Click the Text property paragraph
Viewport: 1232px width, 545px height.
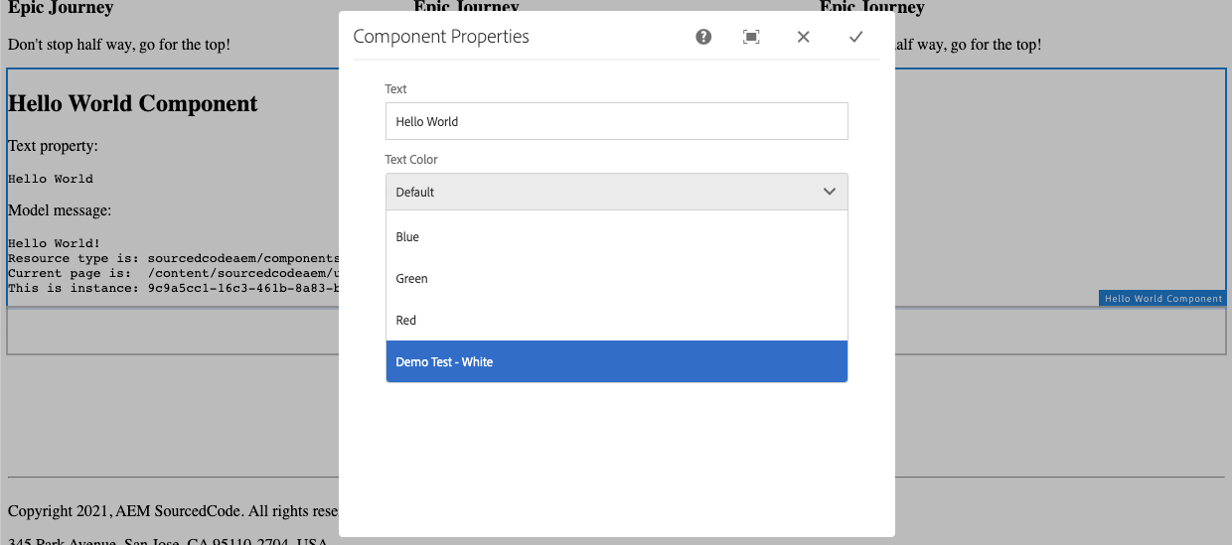point(53,146)
